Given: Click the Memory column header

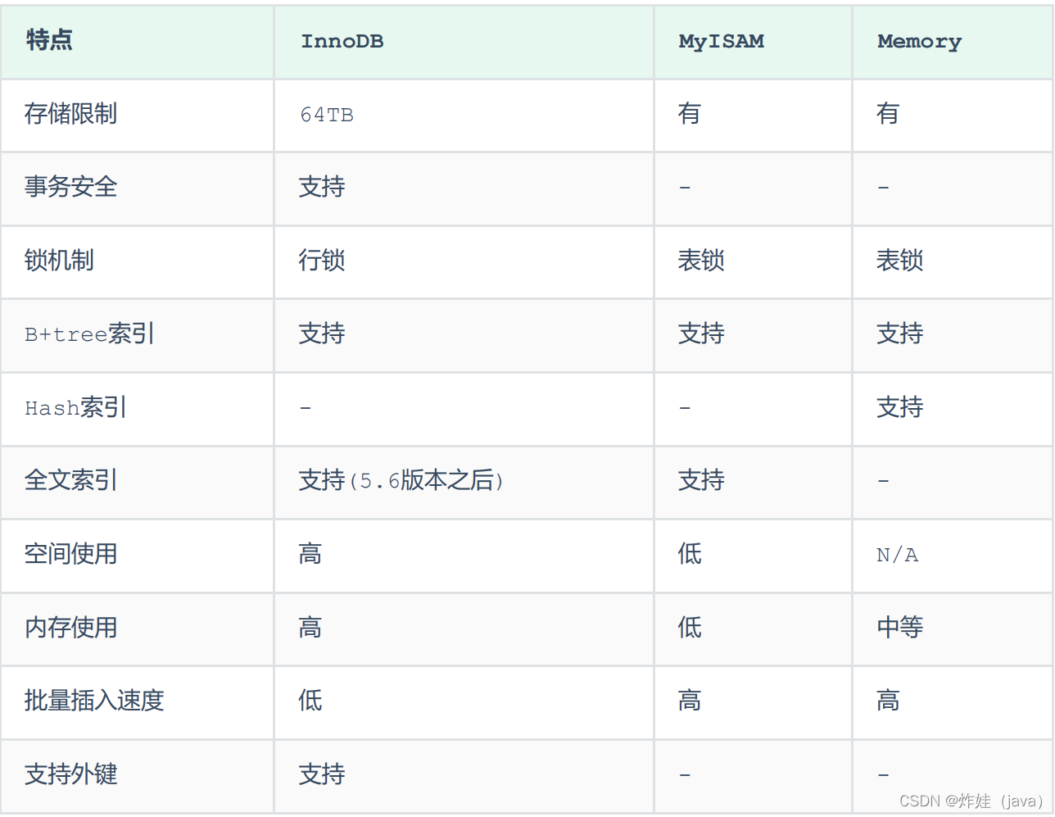Looking at the screenshot, I should pyautogui.click(x=919, y=41).
